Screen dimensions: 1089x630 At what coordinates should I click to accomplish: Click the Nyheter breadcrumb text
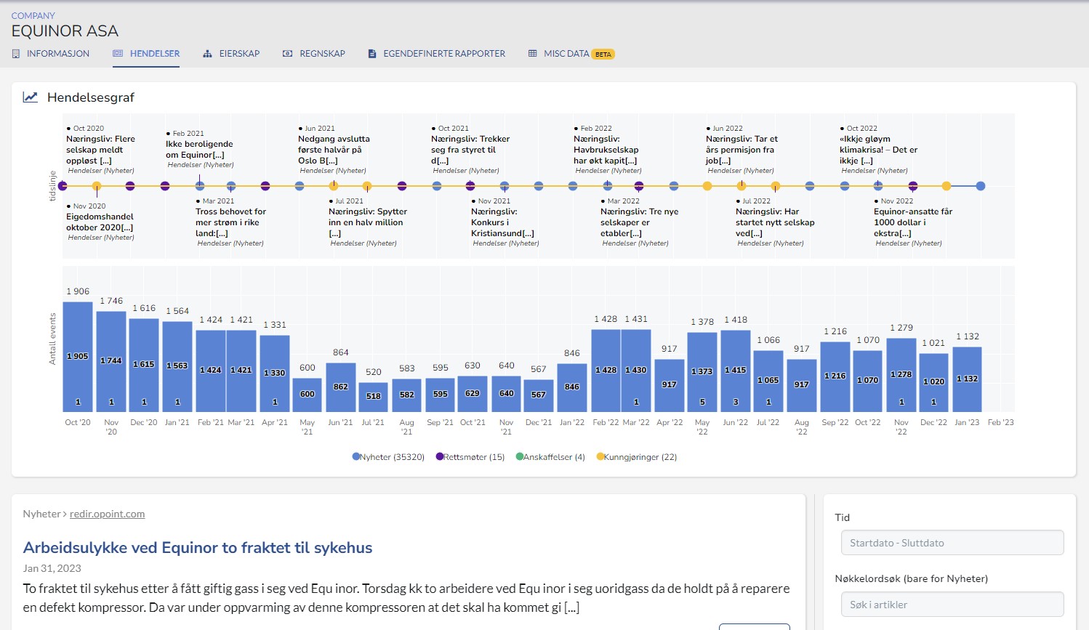point(41,514)
